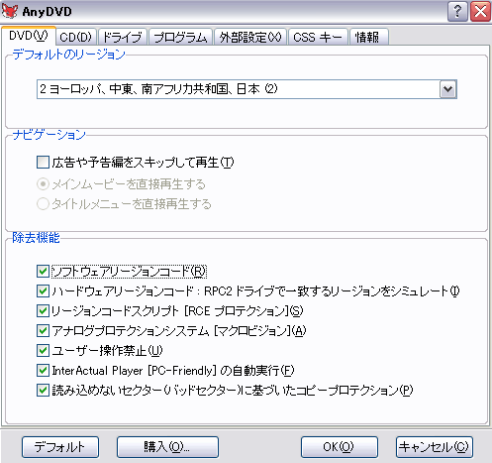Click the キャンセル(C) button
This screenshot has height=463, width=492.
pos(435,447)
